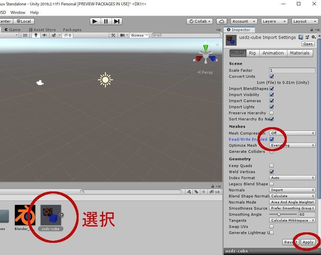Toggle Import BlendShapes checkbox
This screenshot has width=321, height=255.
tap(272, 89)
